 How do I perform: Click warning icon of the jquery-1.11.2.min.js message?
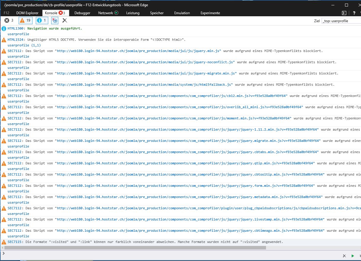coord(4,130)
